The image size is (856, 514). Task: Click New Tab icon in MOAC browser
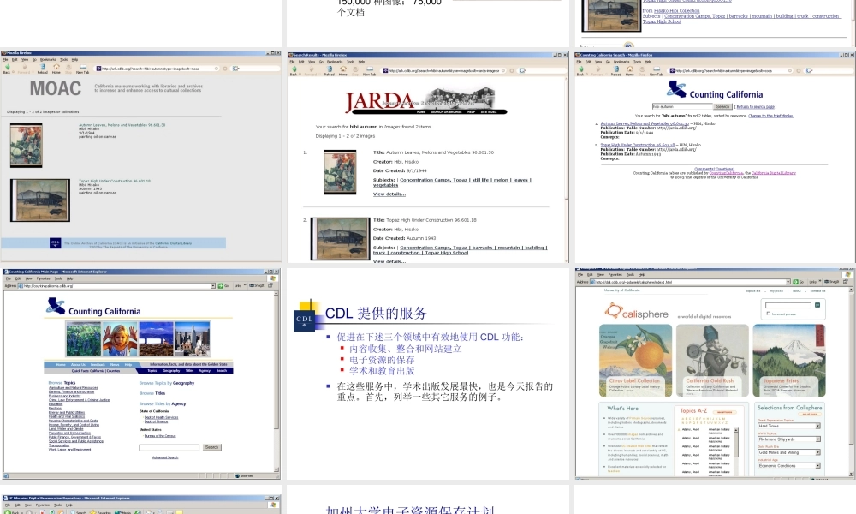click(x=82, y=69)
